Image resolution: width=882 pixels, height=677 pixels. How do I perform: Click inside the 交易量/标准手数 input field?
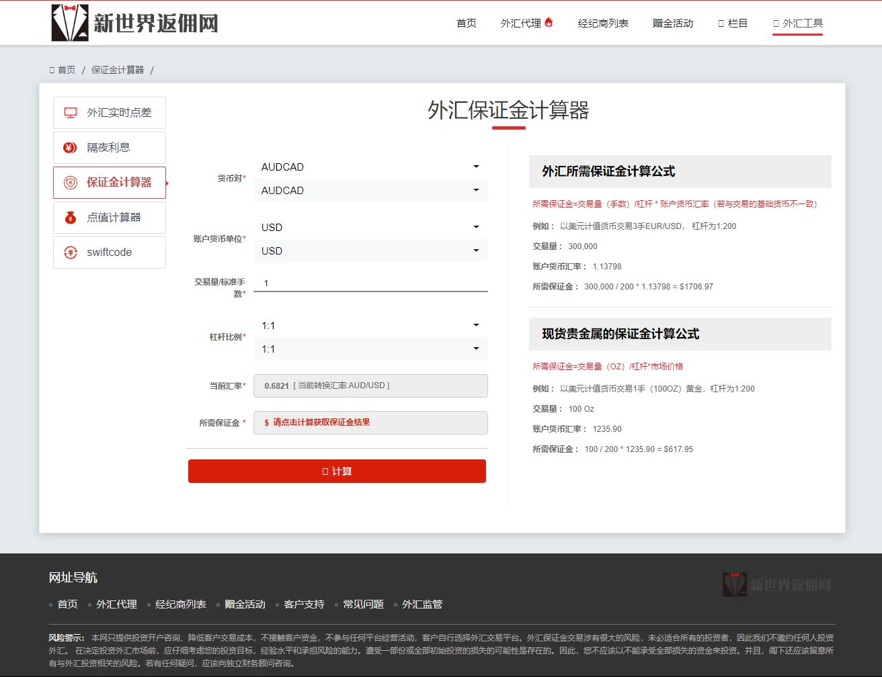pyautogui.click(x=370, y=281)
